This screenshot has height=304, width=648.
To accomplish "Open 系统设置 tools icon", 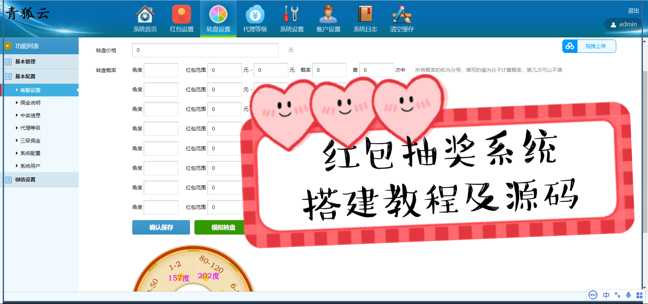I will (x=292, y=14).
